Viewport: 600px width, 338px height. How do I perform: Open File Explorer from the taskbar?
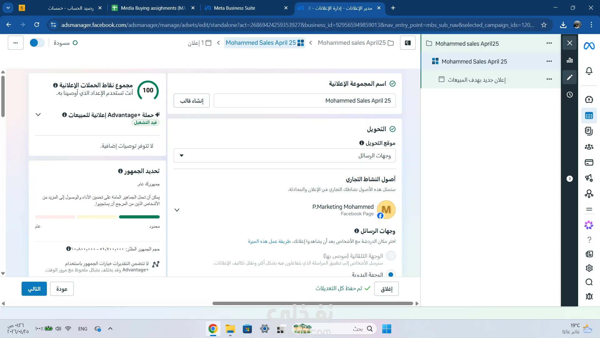[230, 329]
